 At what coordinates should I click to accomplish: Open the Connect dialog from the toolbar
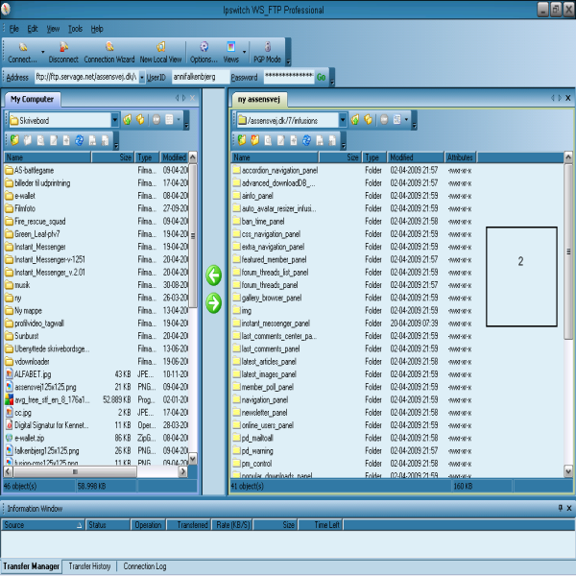click(22, 52)
